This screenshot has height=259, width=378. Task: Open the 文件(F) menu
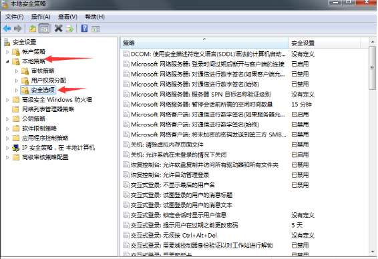click(x=15, y=17)
